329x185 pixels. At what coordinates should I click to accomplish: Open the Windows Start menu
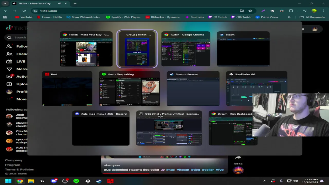click(8, 181)
